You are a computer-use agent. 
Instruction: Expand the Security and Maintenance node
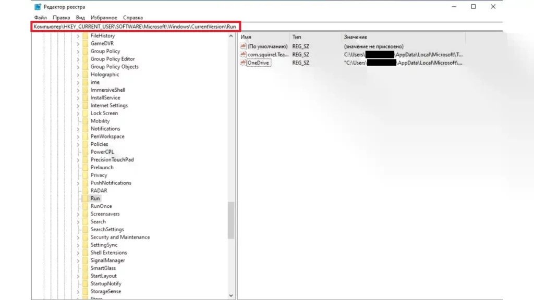point(78,238)
